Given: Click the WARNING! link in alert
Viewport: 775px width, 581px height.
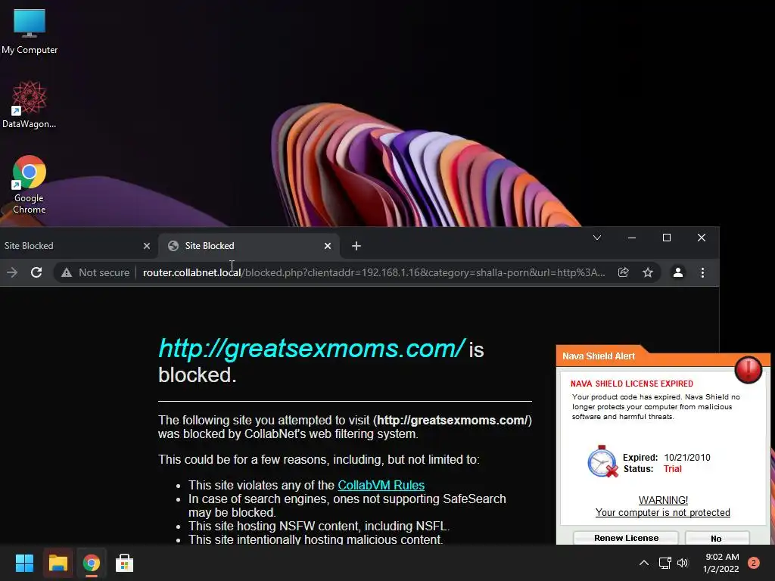Looking at the screenshot, I should (x=663, y=500).
